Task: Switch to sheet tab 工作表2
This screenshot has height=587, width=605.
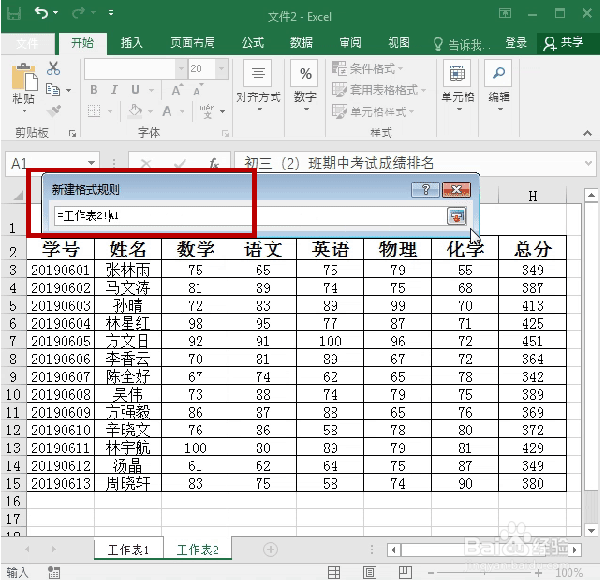Action: (198, 550)
